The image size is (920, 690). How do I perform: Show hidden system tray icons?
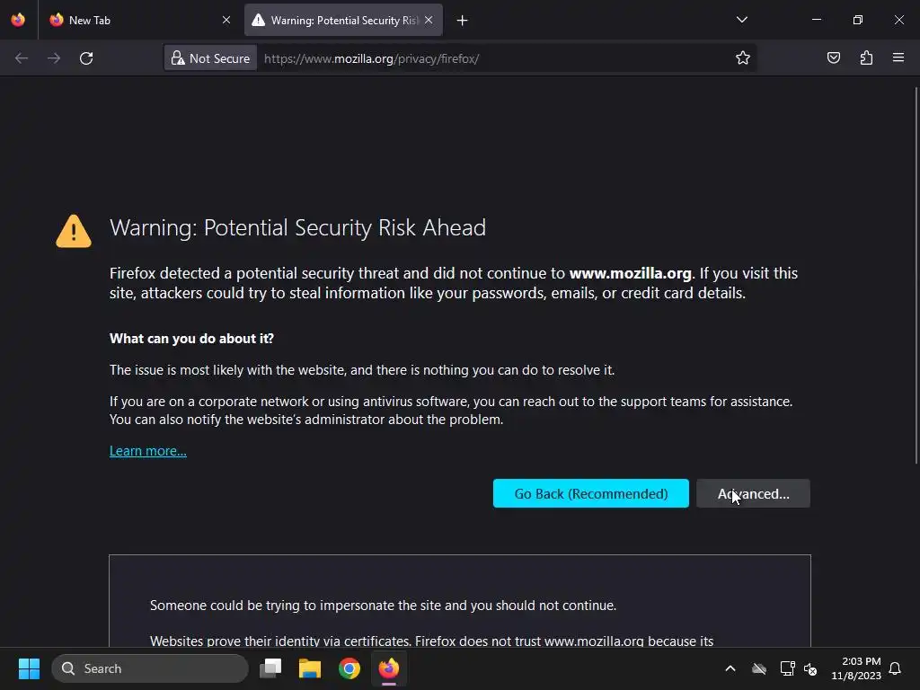(x=730, y=668)
